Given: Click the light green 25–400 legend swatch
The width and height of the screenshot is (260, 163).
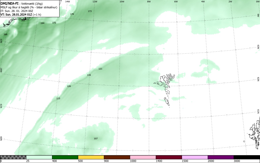Looking at the screenshot, I should (x=39, y=157).
